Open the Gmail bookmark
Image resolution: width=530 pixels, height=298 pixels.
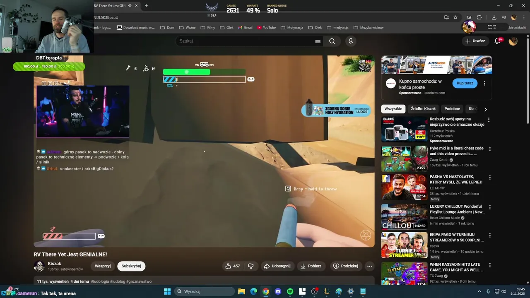tap(245, 28)
